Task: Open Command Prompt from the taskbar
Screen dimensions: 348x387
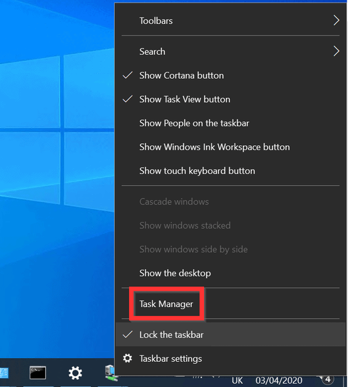Action: 37,373
